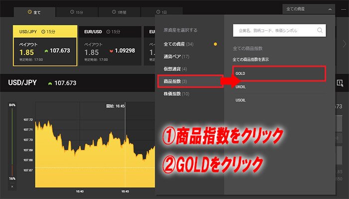The height and width of the screenshot is (199, 349).
Task: Select the EUR/USD 15分 asset card
Action: (x=110, y=46)
